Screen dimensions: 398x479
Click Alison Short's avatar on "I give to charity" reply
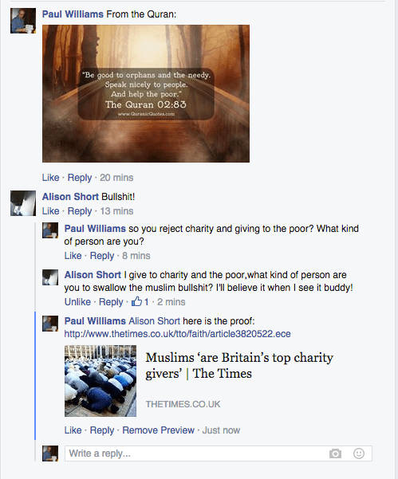click(50, 277)
